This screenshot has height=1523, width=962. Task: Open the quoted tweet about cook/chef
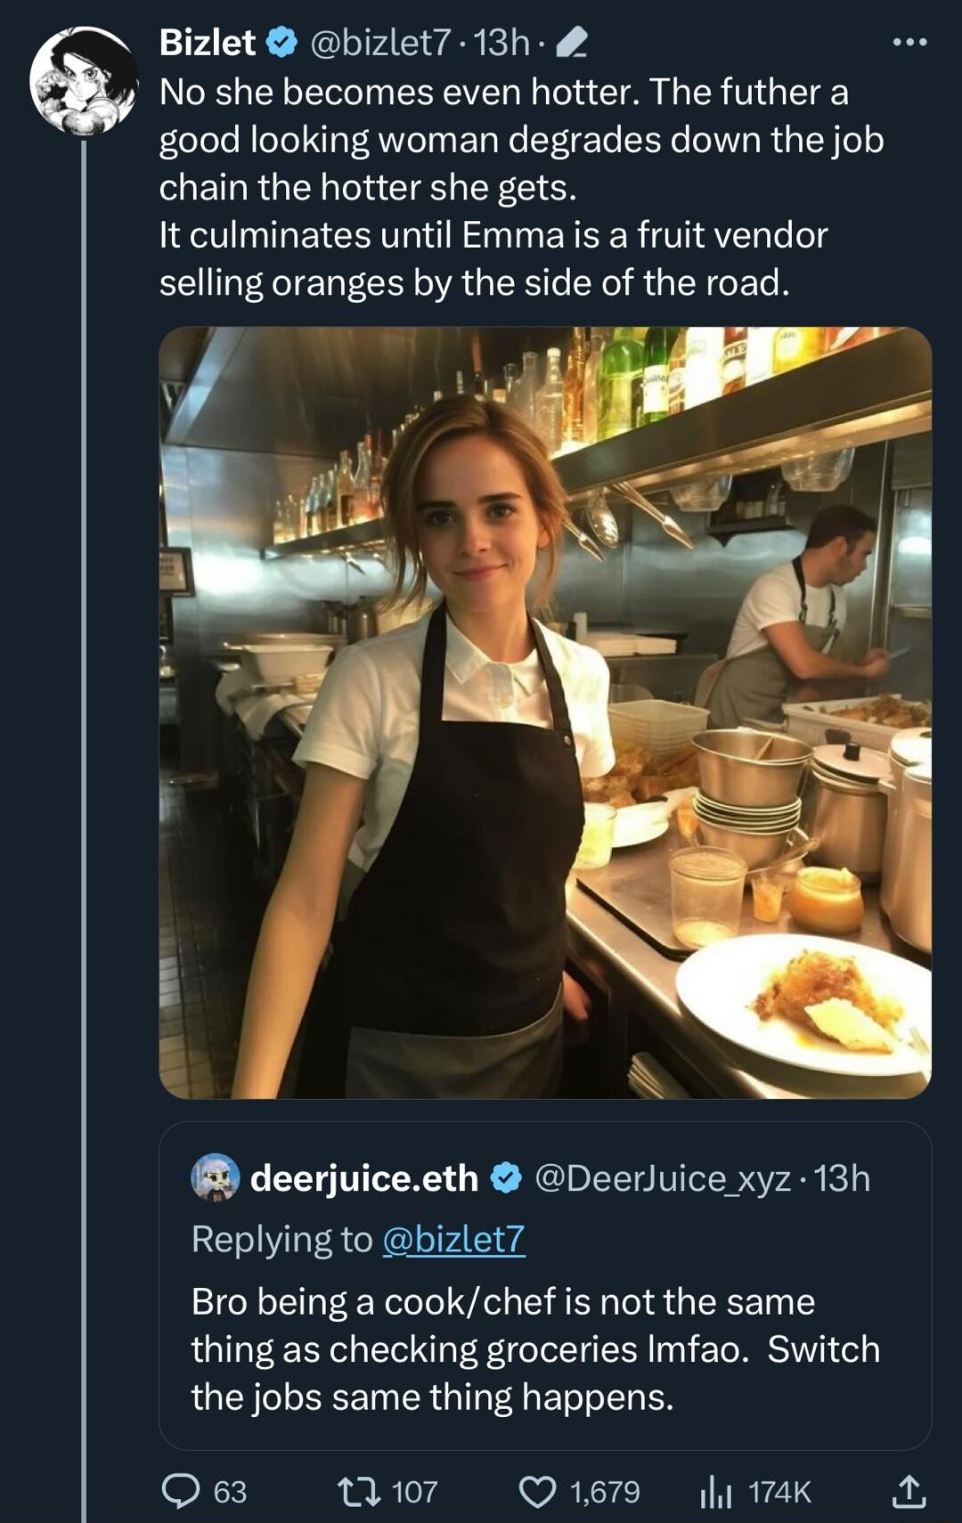coord(534,1349)
